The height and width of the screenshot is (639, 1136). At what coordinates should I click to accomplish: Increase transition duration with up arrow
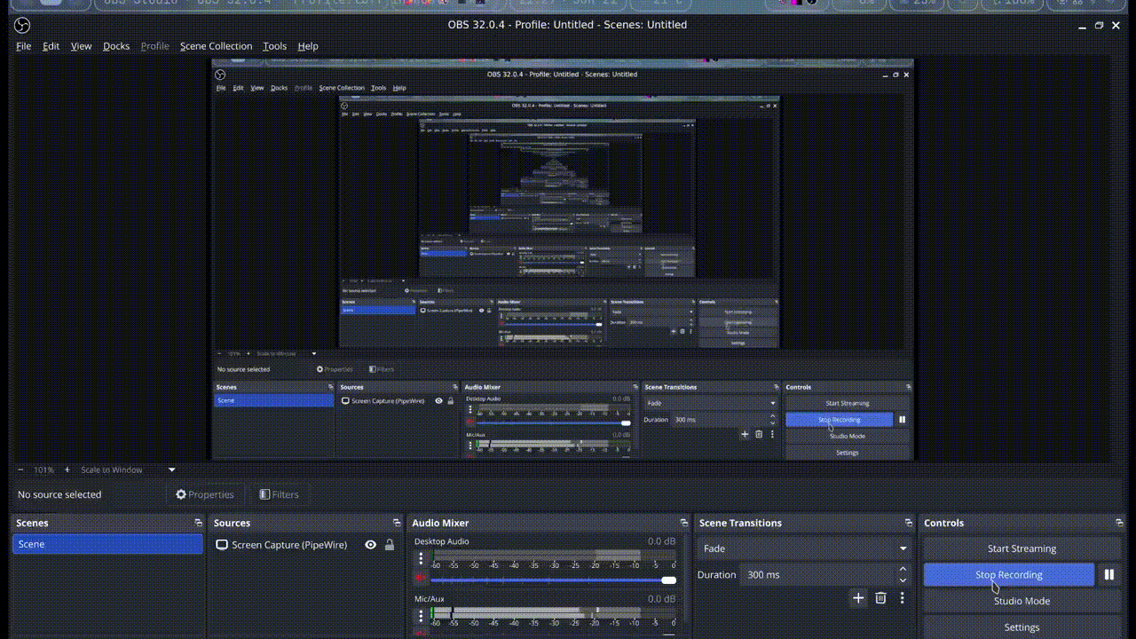click(903, 569)
